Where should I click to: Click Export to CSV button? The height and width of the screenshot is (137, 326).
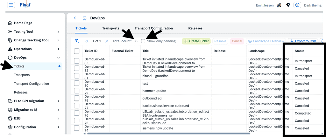click(303, 41)
